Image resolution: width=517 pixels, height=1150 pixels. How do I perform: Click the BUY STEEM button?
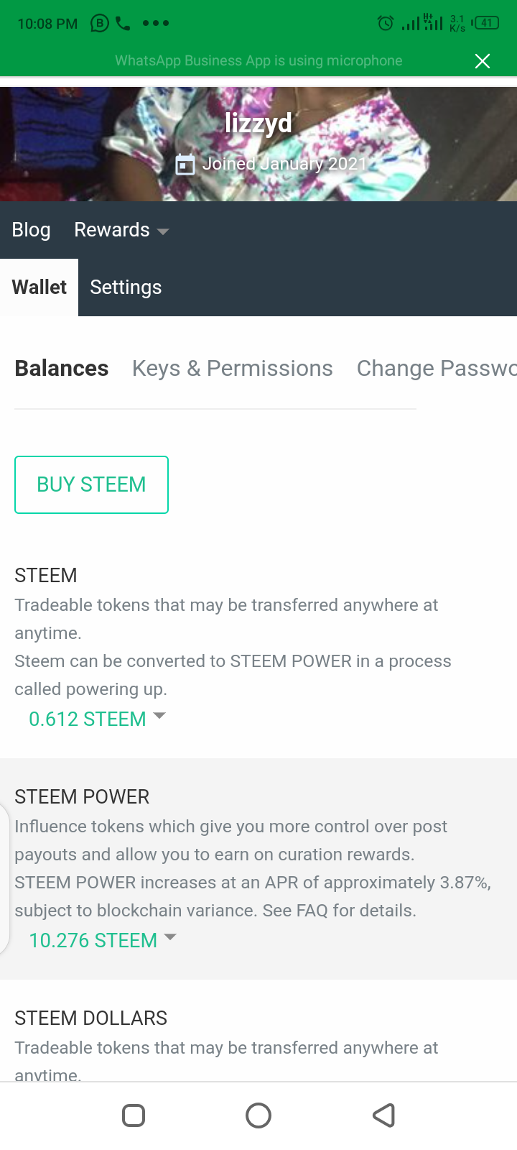[x=91, y=484]
